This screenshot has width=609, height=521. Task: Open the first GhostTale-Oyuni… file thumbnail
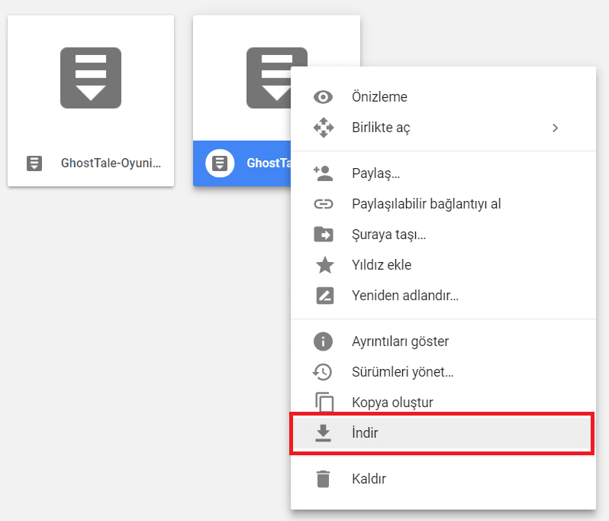pyautogui.click(x=91, y=78)
